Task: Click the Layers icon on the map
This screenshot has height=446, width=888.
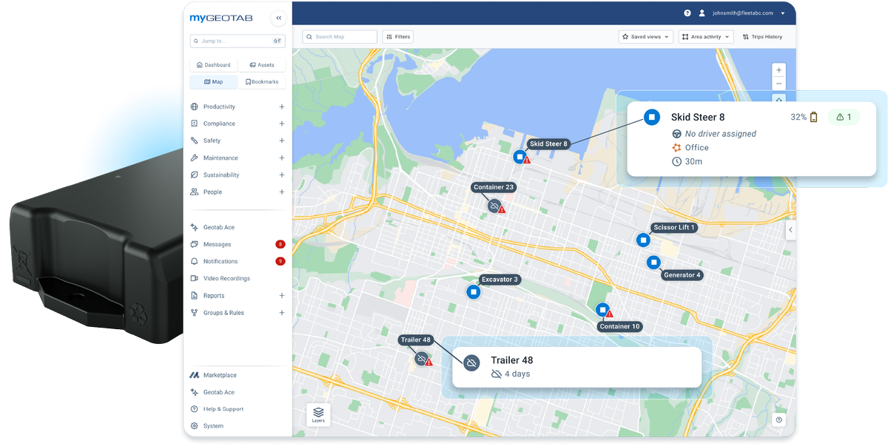Action: (318, 414)
